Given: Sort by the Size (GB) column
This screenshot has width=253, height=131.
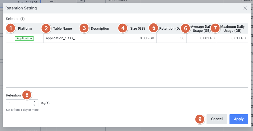Looking at the screenshot, I should pos(137,29).
